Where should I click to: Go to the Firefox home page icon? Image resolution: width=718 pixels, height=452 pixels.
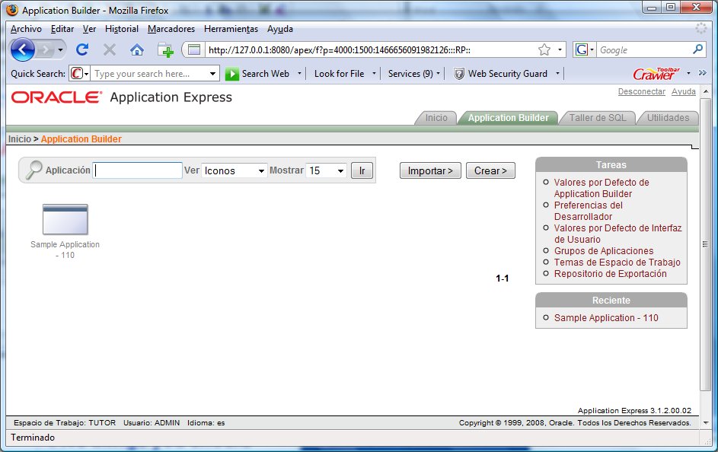[137, 49]
